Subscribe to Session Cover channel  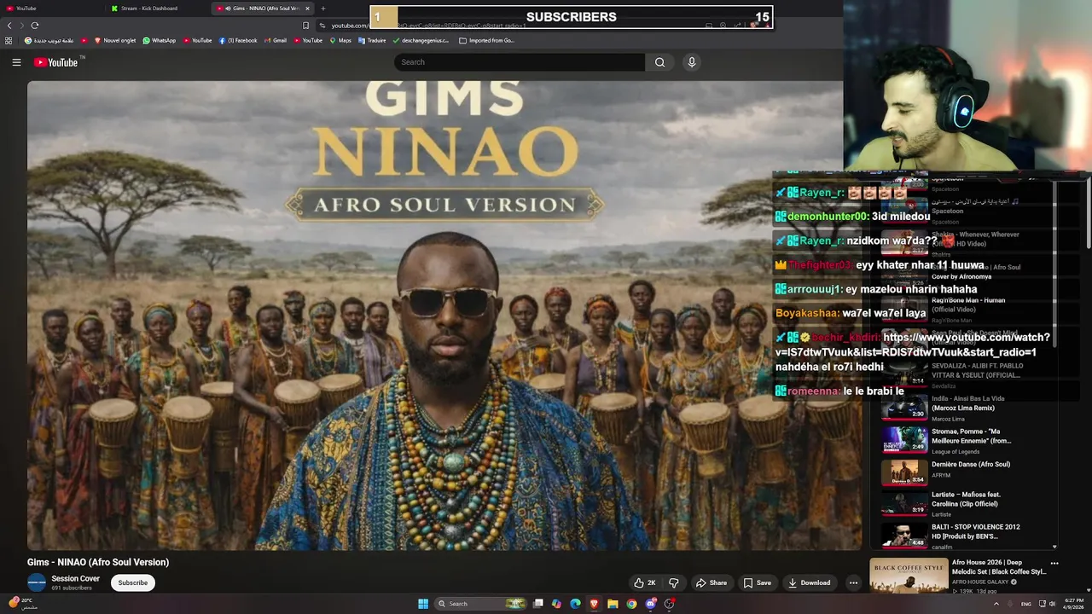point(133,582)
